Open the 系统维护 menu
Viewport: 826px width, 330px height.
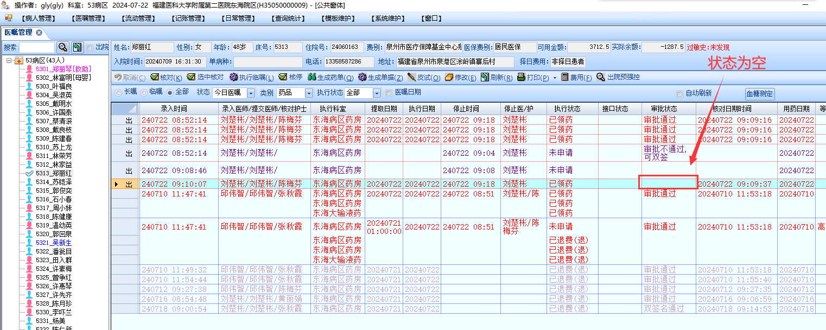(x=389, y=18)
